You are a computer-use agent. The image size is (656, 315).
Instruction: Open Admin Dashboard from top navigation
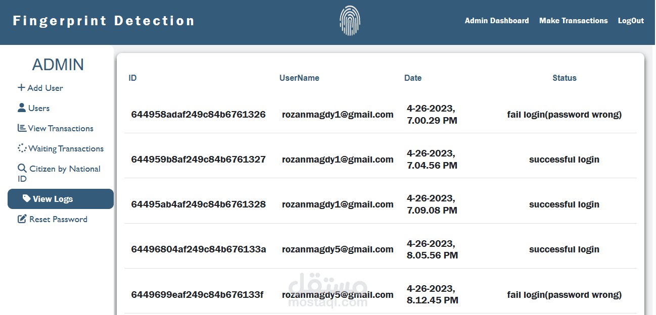point(497,21)
